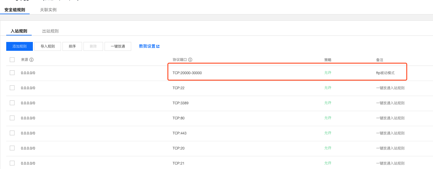Check the box for TCP:20 rule
Screen dimensions: 433x169
[12, 148]
